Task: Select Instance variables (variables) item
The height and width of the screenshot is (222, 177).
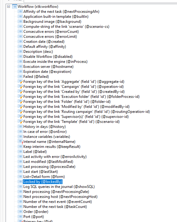Action: pyautogui.click(x=47, y=137)
